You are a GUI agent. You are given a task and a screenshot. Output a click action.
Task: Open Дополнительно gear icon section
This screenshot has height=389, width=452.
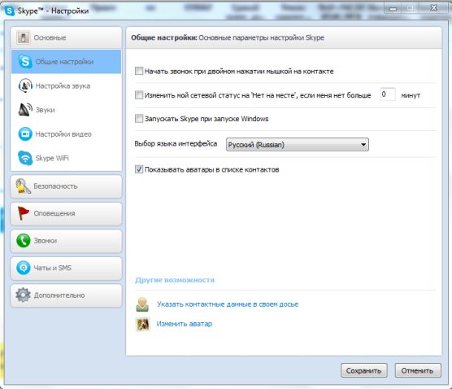pyautogui.click(x=23, y=295)
